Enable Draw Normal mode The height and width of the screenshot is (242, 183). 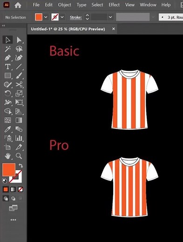click(6, 198)
